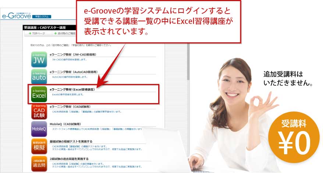
Task: Open the 送付物のご確認 tab
Action: click(65, 33)
